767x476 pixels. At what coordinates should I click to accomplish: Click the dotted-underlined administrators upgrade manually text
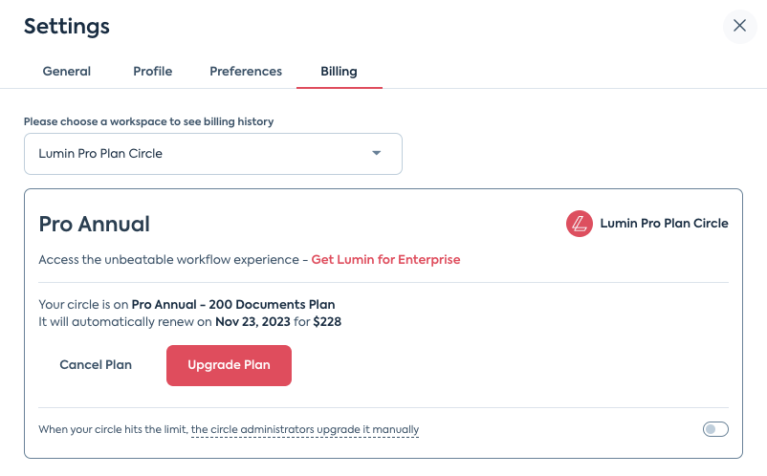(x=305, y=429)
